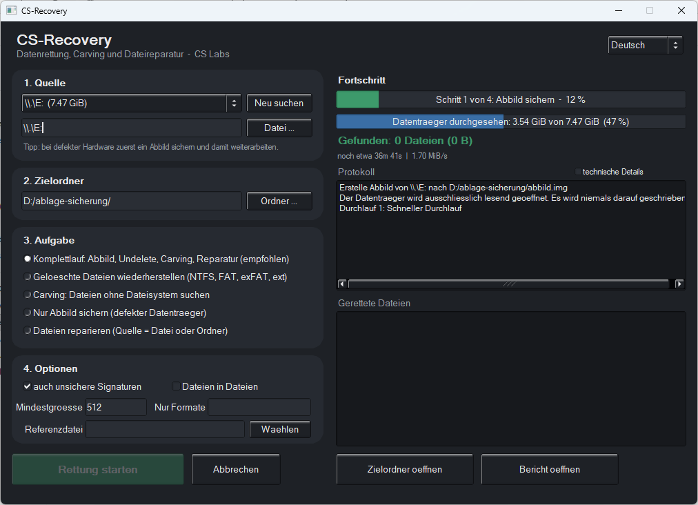698x505 pixels.
Task: Click the left arrow of the Protokoll scrollbar
Action: tap(342, 284)
